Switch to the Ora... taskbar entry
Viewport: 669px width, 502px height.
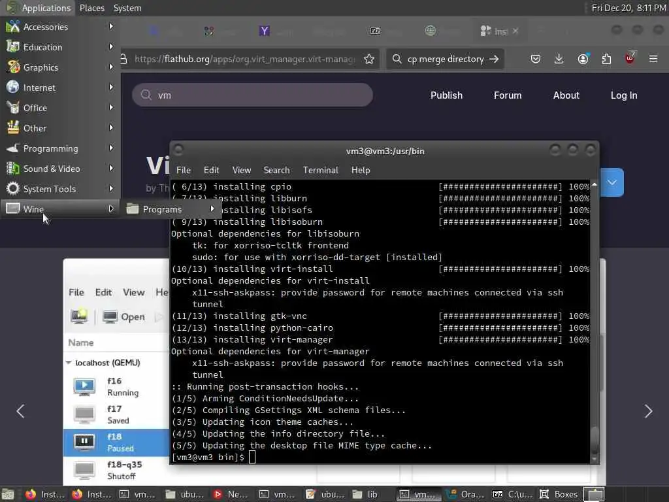click(465, 494)
